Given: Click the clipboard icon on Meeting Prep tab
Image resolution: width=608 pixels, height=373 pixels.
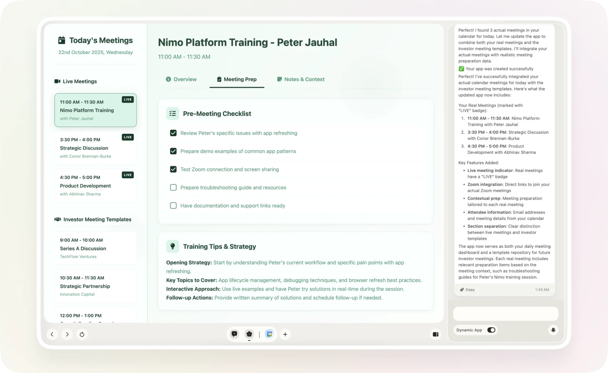Looking at the screenshot, I should point(220,79).
